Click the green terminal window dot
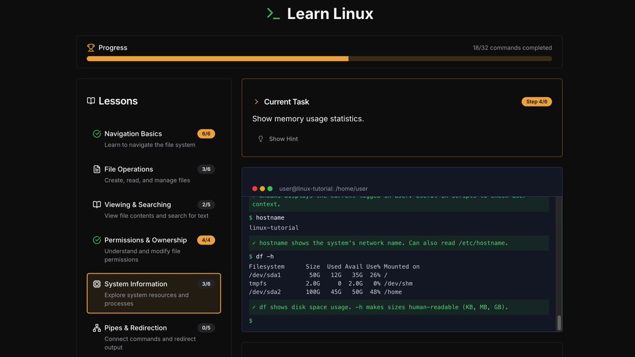The image size is (635, 357). 270,189
